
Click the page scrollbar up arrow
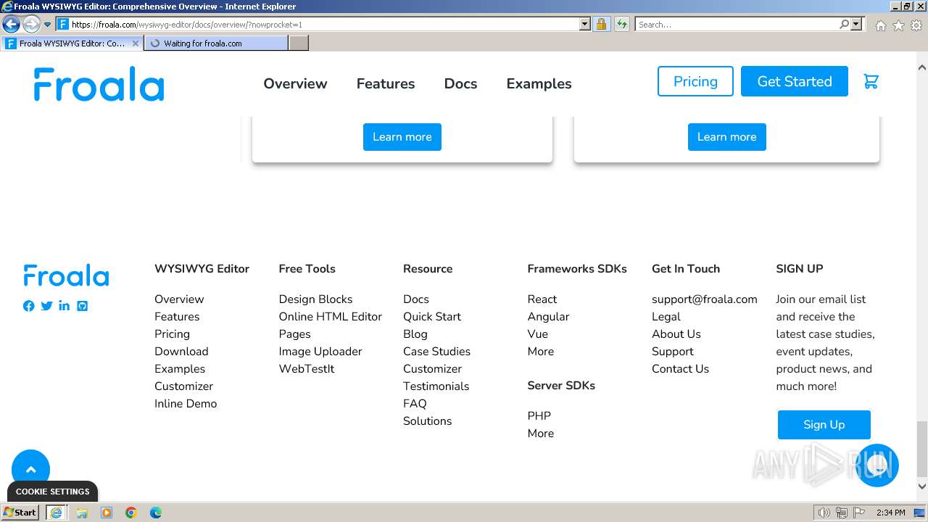click(x=922, y=67)
